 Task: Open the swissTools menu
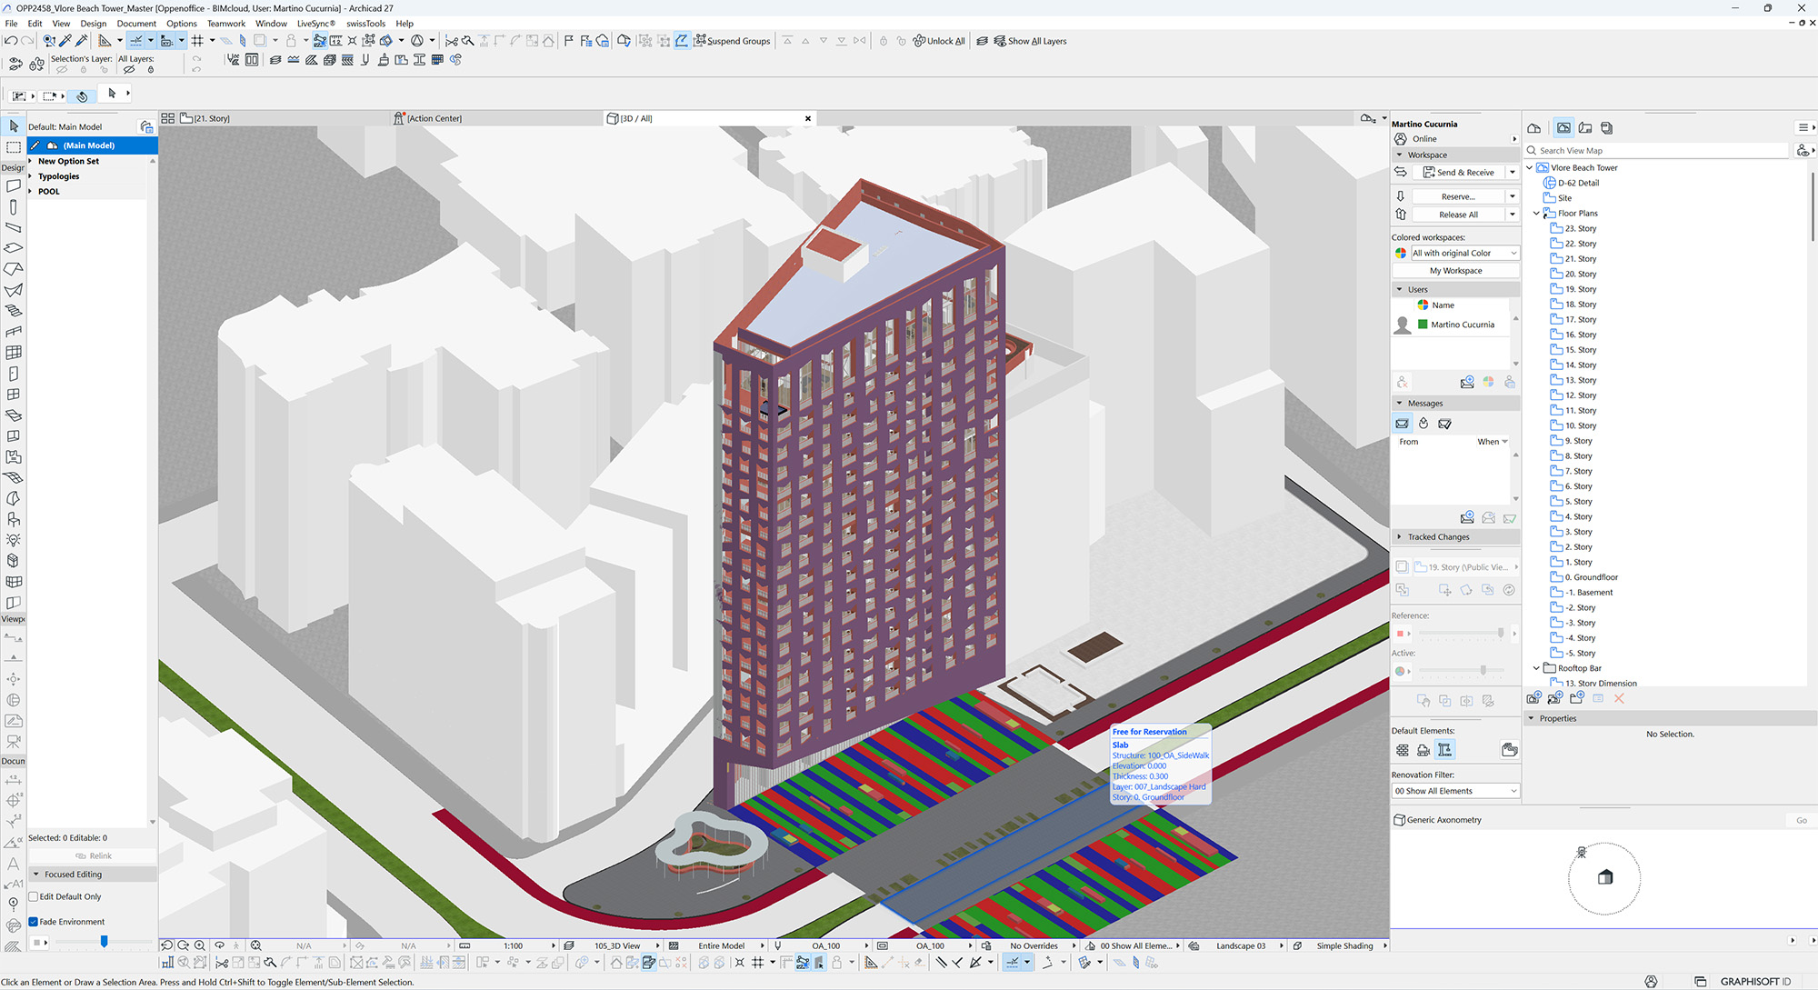click(x=365, y=24)
